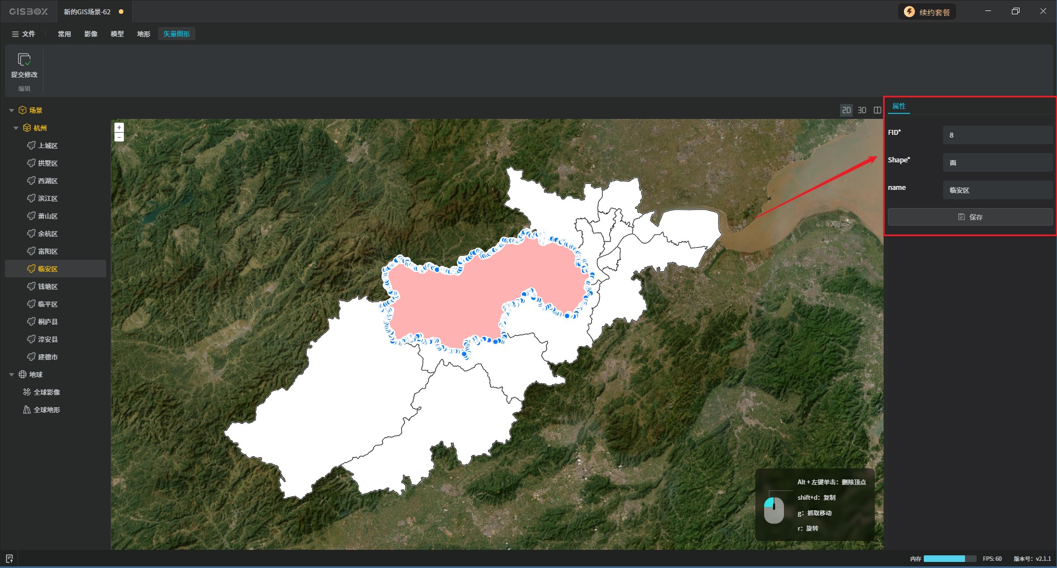1057x568 pixels.
Task: Click the log icon in status bar
Action: coord(9,559)
